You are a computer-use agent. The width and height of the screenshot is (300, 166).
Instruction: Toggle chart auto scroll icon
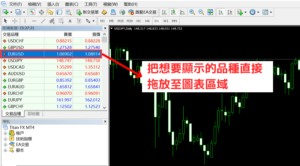pyautogui.click(x=221, y=12)
